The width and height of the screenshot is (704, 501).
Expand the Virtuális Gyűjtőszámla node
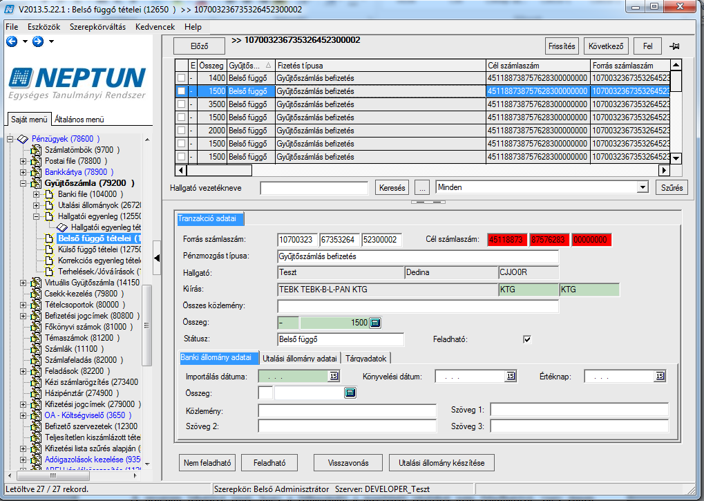click(23, 283)
